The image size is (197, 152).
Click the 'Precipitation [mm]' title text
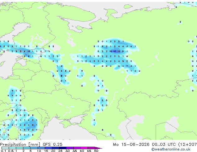coord(20,145)
